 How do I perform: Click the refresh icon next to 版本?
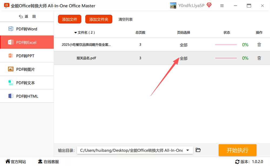point(237,162)
